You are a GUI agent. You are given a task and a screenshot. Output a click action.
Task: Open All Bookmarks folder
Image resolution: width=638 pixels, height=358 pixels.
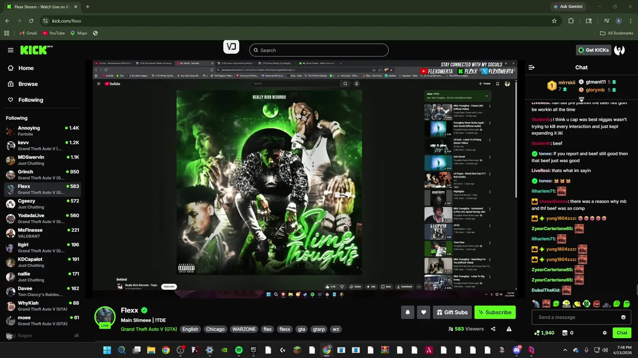tap(617, 33)
